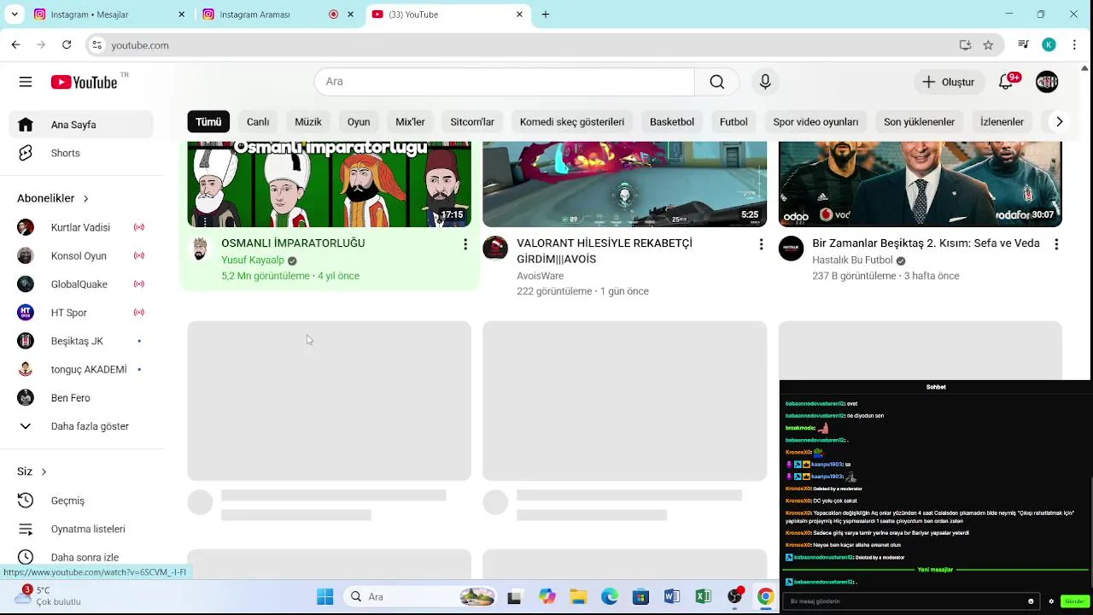Screen dimensions: 1093x615
Task: Open Microsoft Word from taskbar
Action: tap(672, 597)
